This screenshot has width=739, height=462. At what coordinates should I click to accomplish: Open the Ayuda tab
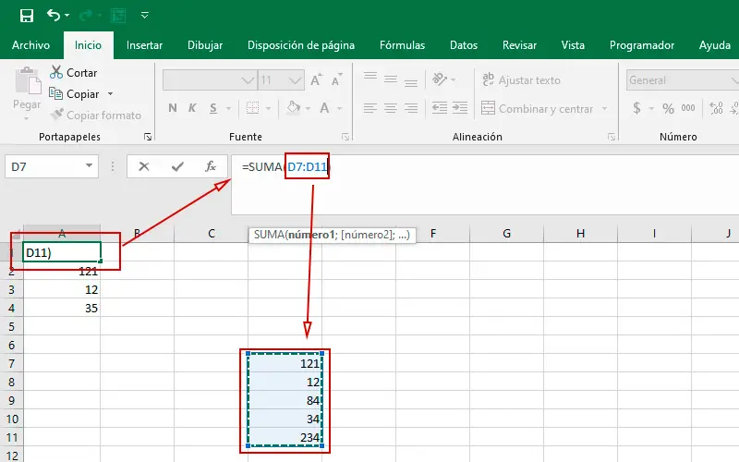click(714, 45)
